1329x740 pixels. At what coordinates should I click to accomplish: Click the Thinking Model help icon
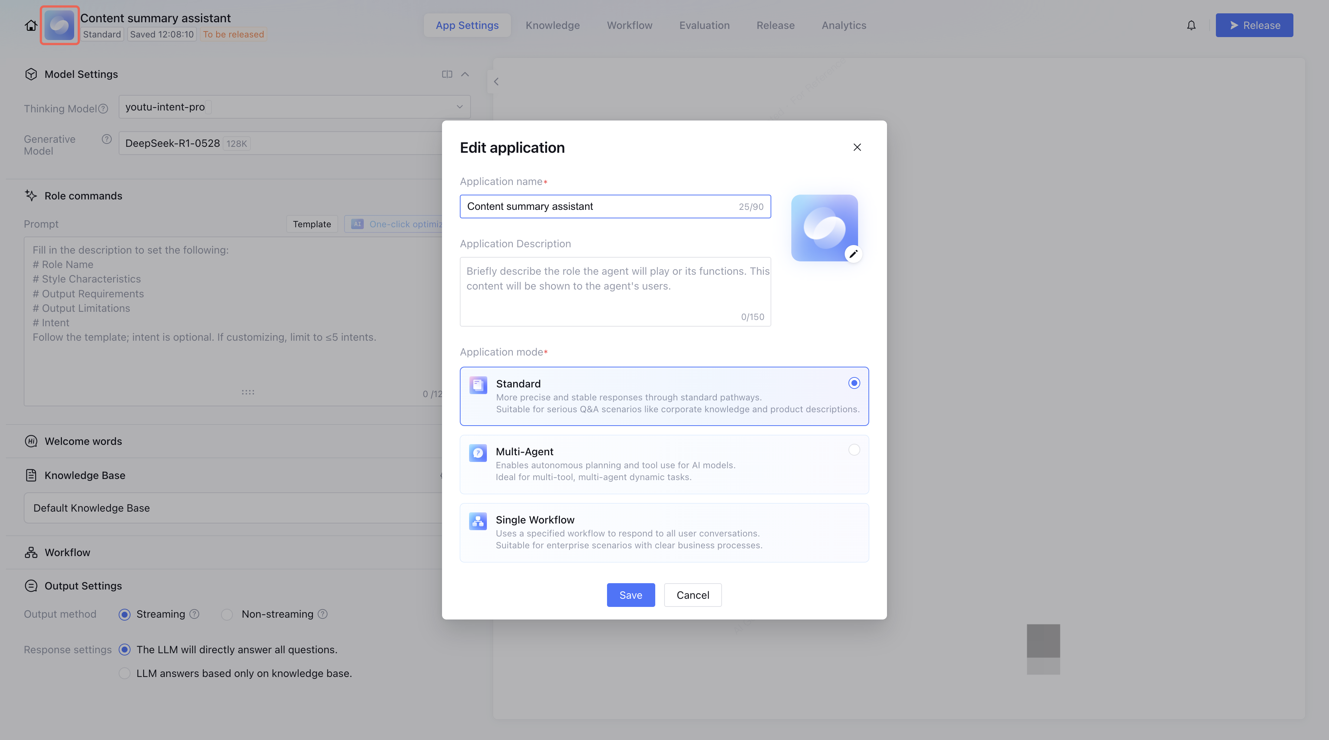pyautogui.click(x=103, y=108)
